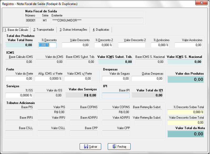Open the 2. Transportador tab
This screenshot has height=154, width=210.
[x=44, y=30]
